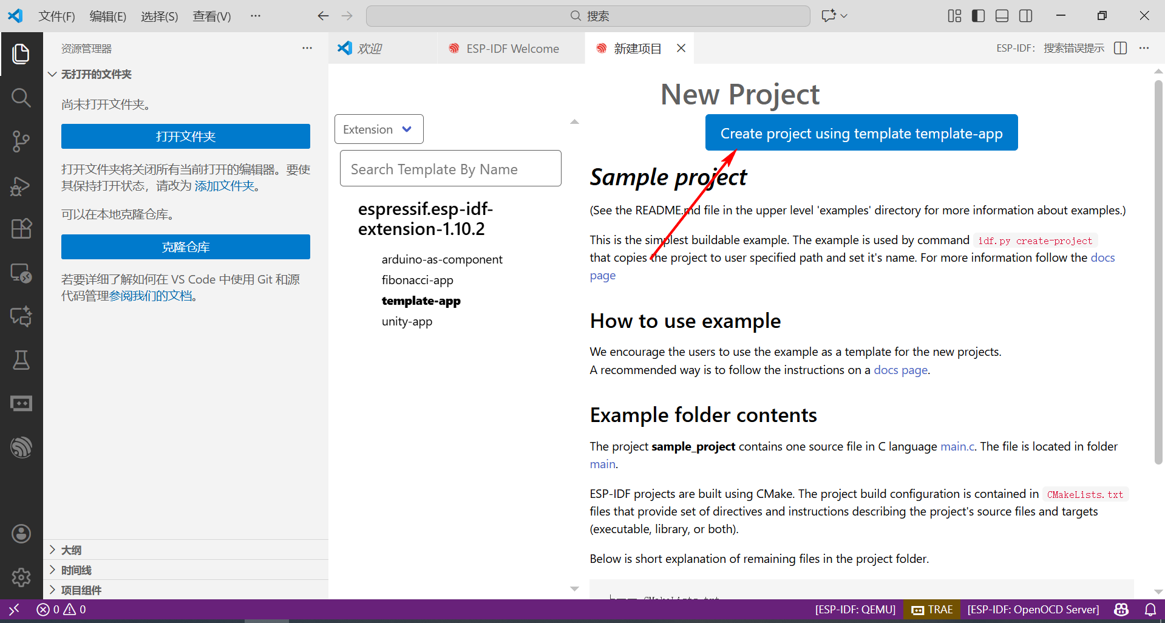Image resolution: width=1165 pixels, height=623 pixels.
Task: Expand the 时间线 section
Action: 185,570
